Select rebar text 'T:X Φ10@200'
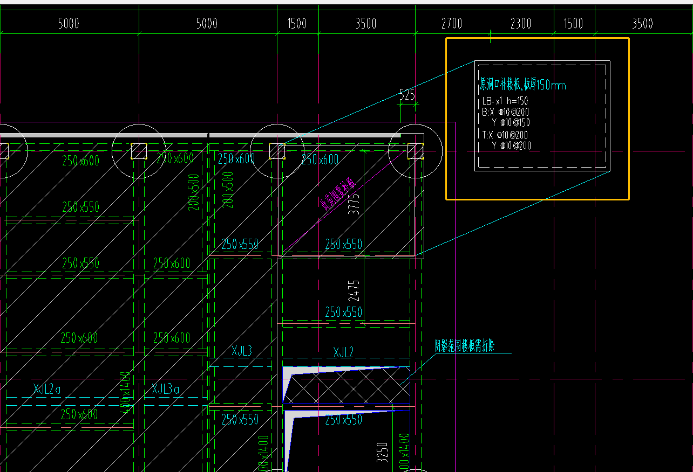 (505, 135)
